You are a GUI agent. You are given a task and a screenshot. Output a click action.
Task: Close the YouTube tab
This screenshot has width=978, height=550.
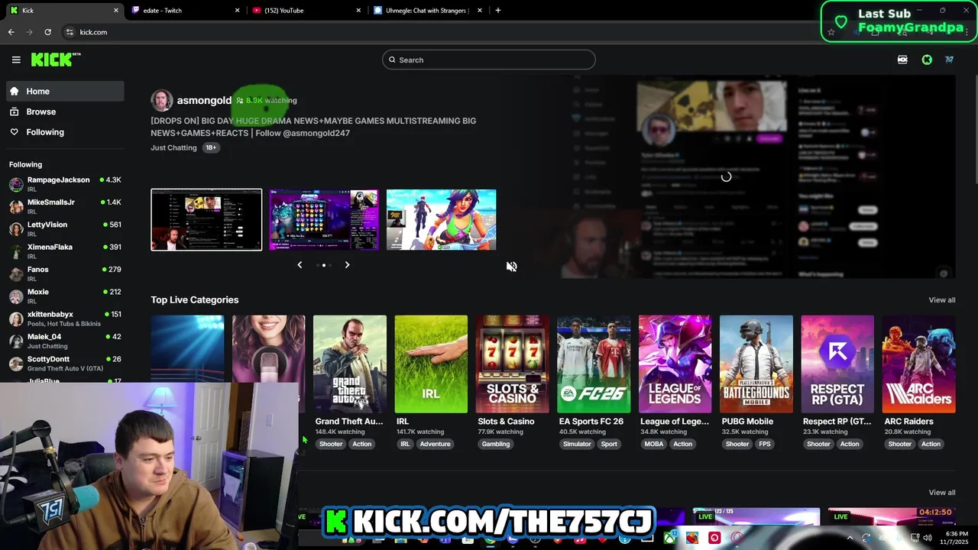click(x=359, y=11)
